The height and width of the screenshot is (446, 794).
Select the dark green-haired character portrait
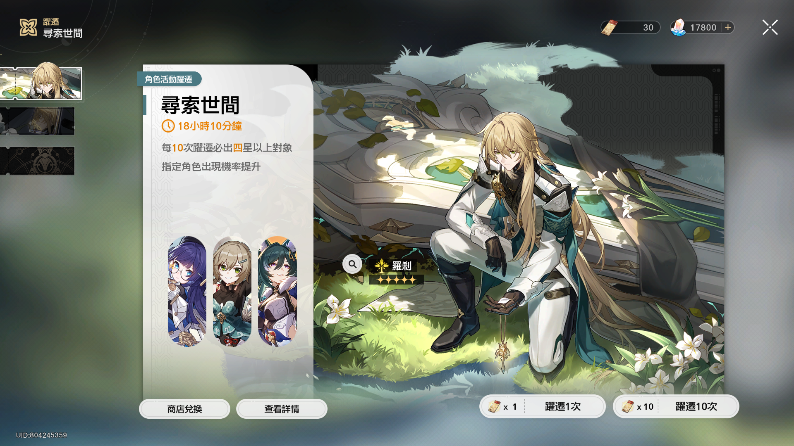277,292
